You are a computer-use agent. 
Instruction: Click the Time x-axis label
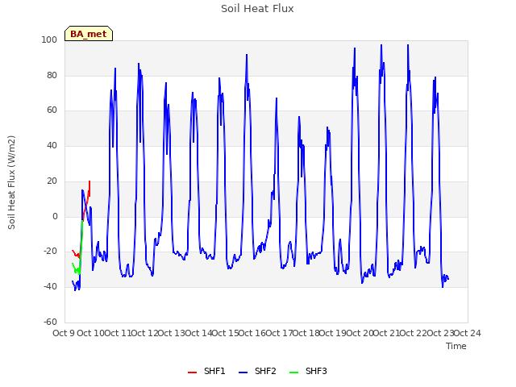(456, 346)
